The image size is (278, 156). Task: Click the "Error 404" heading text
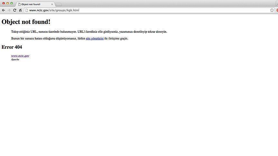pyautogui.click(x=12, y=47)
